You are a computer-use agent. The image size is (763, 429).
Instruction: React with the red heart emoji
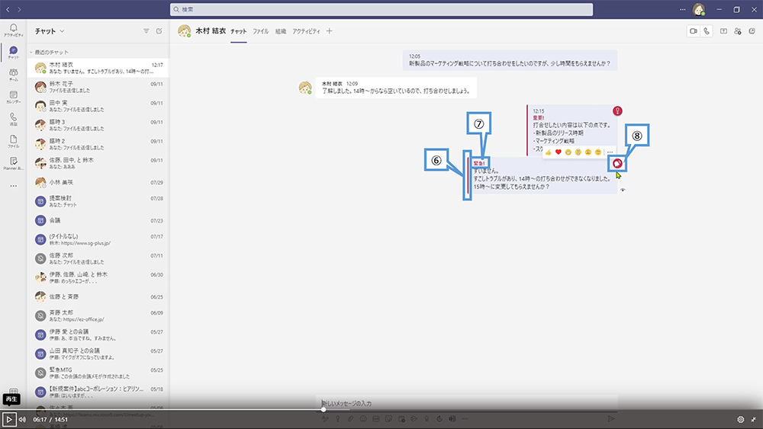(559, 152)
